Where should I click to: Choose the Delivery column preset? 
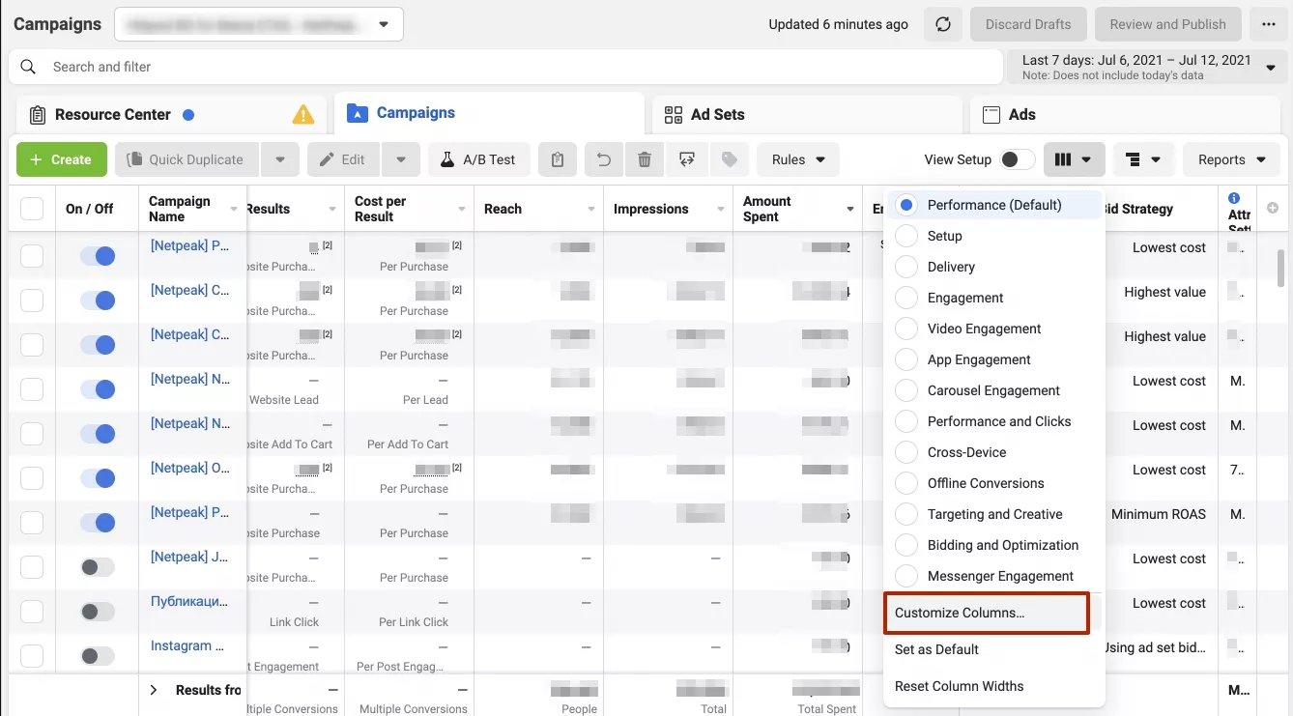click(994, 267)
